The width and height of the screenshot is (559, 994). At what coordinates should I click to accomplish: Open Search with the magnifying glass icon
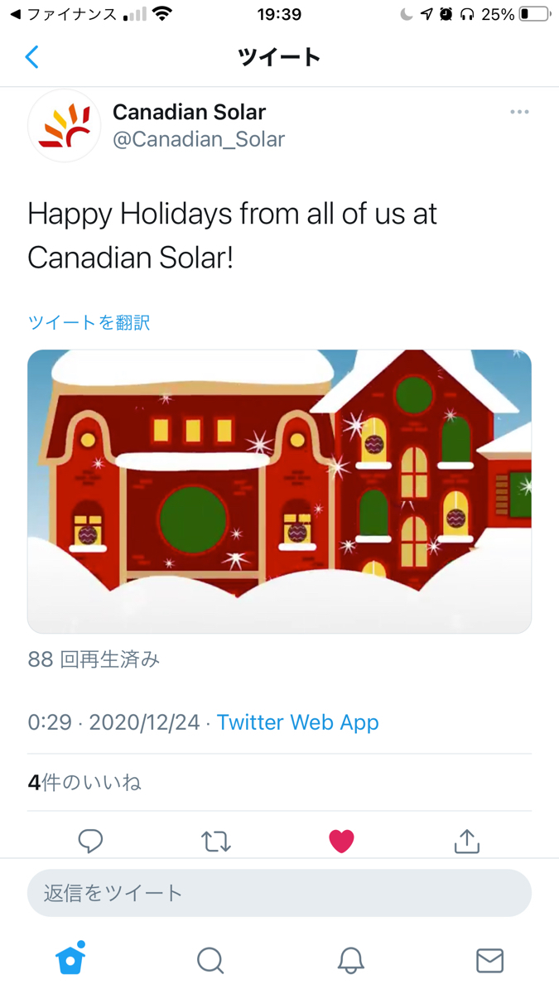[210, 961]
